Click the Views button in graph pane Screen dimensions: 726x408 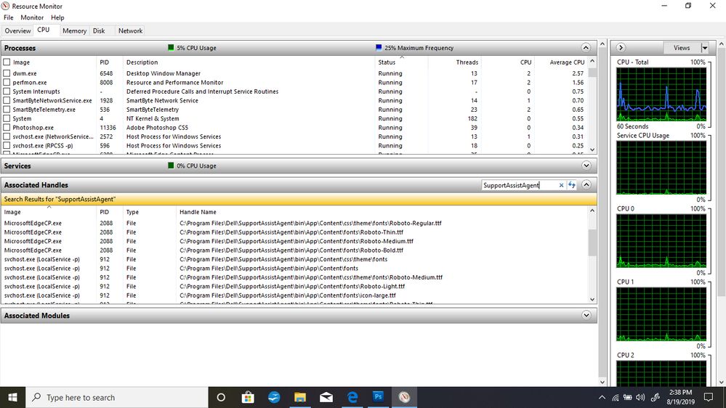tap(681, 48)
